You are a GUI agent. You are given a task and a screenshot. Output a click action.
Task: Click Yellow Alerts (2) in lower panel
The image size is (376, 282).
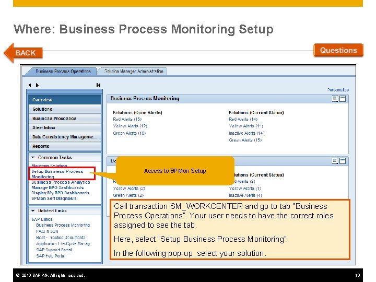[x=129, y=189]
